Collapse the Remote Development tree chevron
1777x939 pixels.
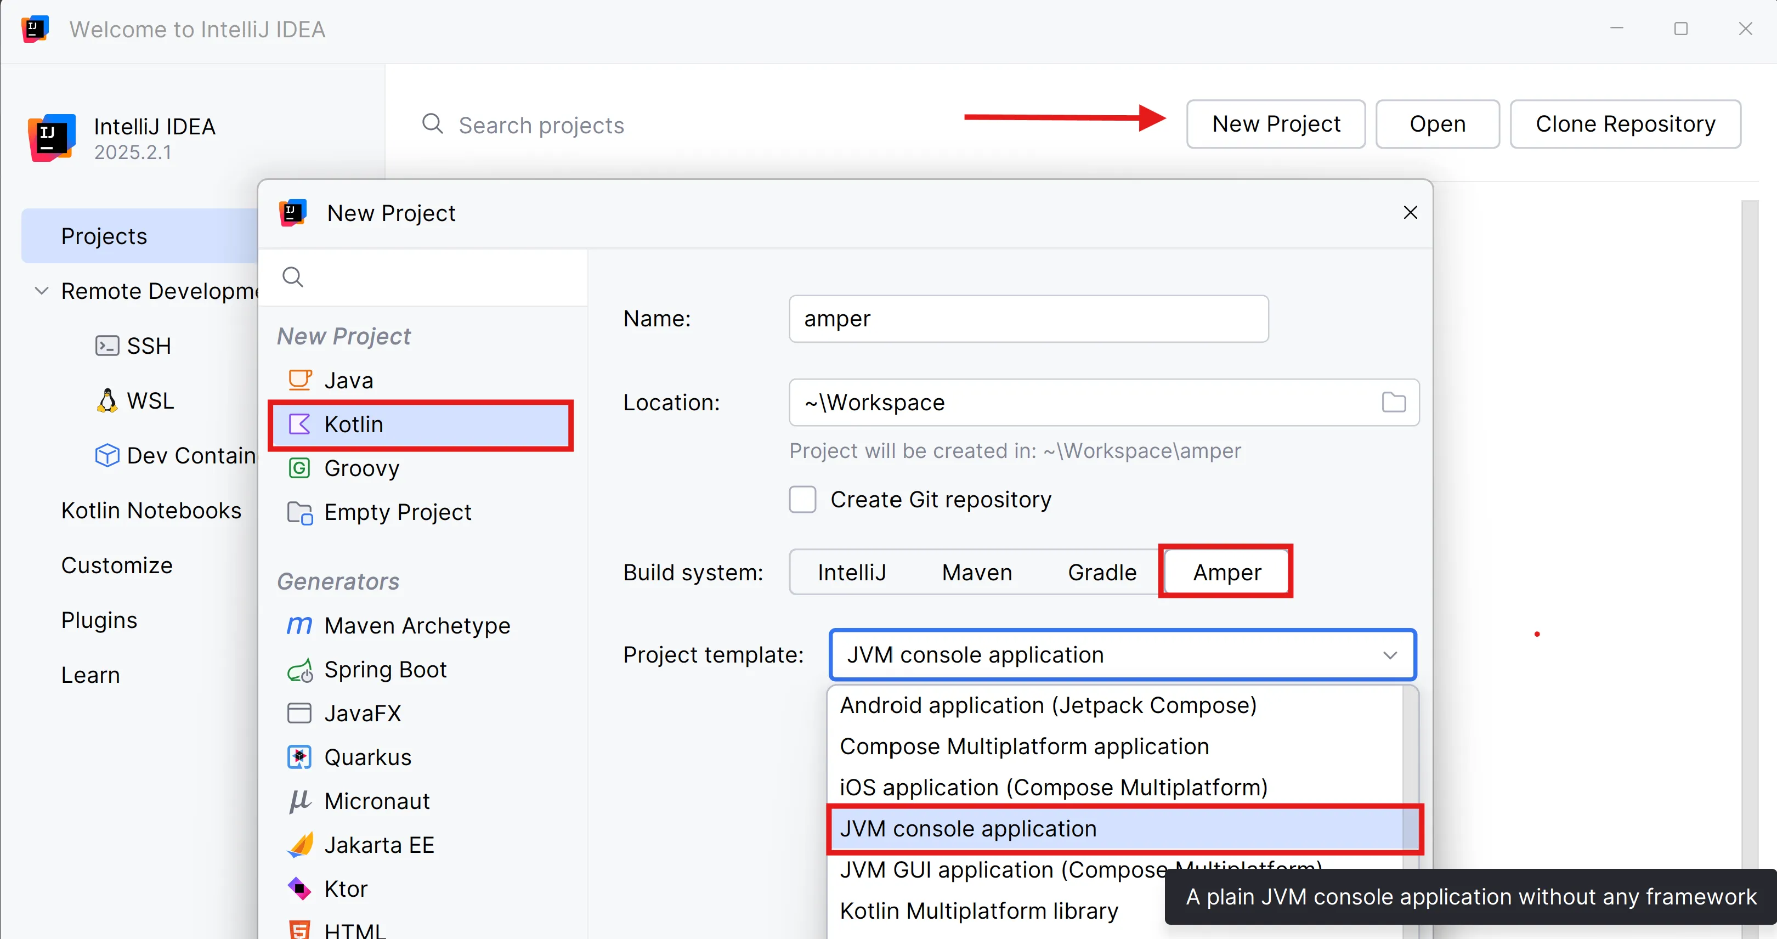pos(41,291)
